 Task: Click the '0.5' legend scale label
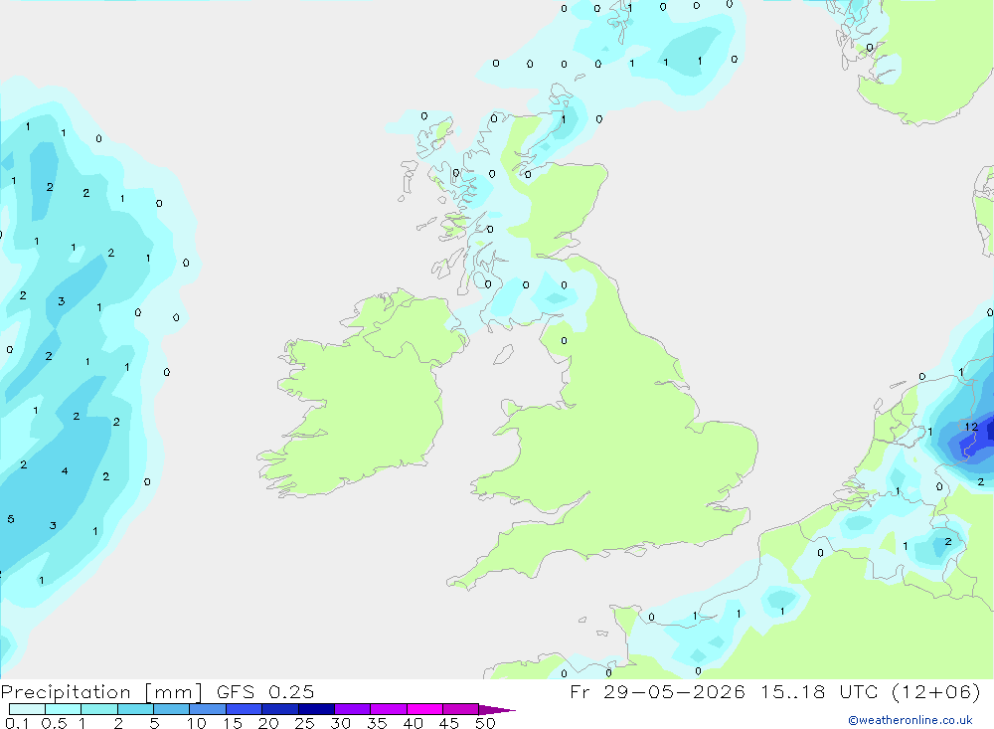(54, 723)
